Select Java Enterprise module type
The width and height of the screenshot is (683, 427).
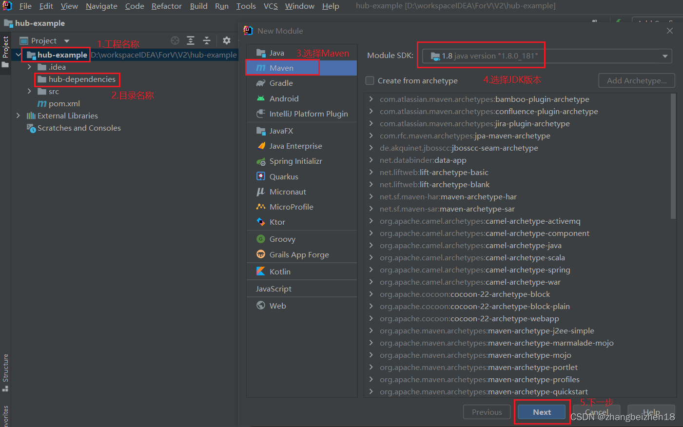click(301, 146)
